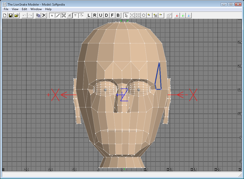Screen dimensions: 244x179
Task: Open the Window menu
Action: point(36,9)
